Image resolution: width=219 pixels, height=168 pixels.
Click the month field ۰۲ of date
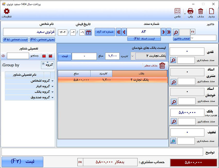[x=73, y=32]
